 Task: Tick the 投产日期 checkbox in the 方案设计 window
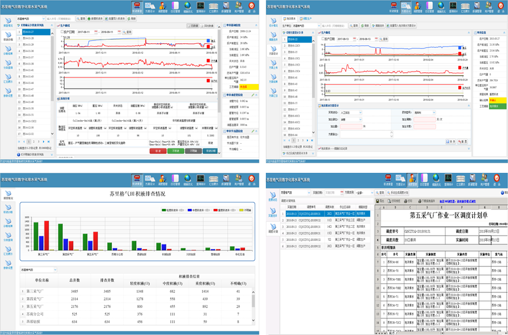pos(323,39)
